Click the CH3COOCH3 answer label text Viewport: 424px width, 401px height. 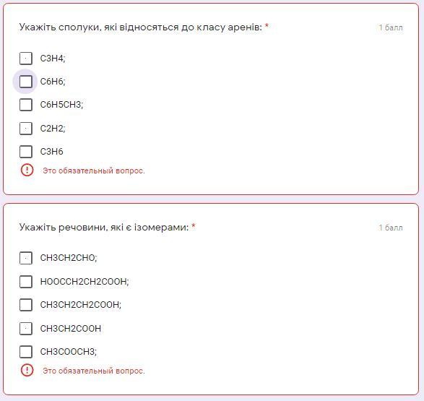[x=69, y=352]
